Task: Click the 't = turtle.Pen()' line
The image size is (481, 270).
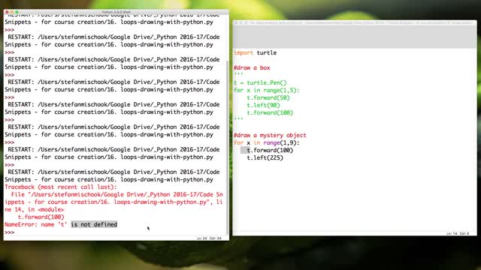Action: pos(260,82)
